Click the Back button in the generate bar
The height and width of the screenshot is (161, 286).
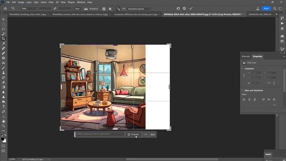point(153,135)
